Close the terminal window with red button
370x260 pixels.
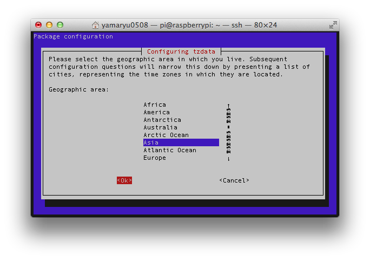[38, 25]
